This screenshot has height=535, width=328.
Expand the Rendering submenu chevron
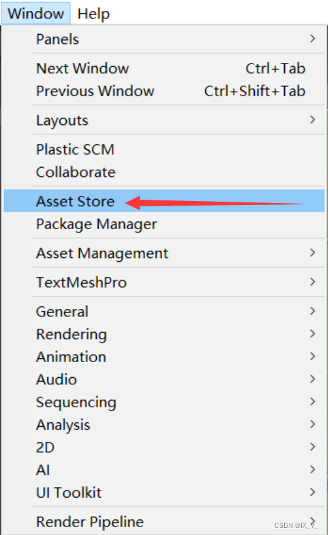tap(313, 334)
